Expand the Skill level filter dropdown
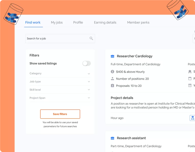 pyautogui.click(x=60, y=90)
